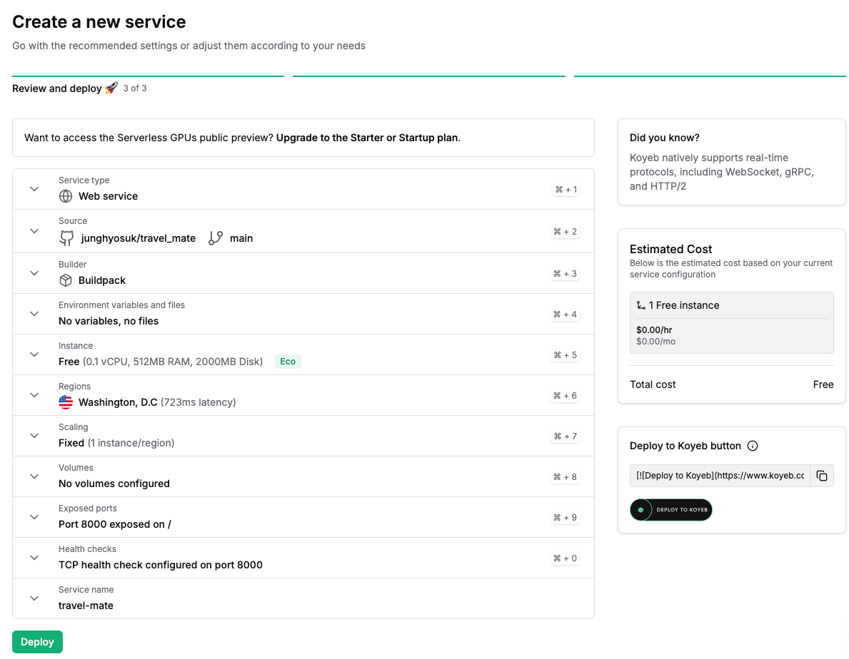Click the ⌘ + 0 shortcut badge
The height and width of the screenshot is (659, 849).
(565, 558)
